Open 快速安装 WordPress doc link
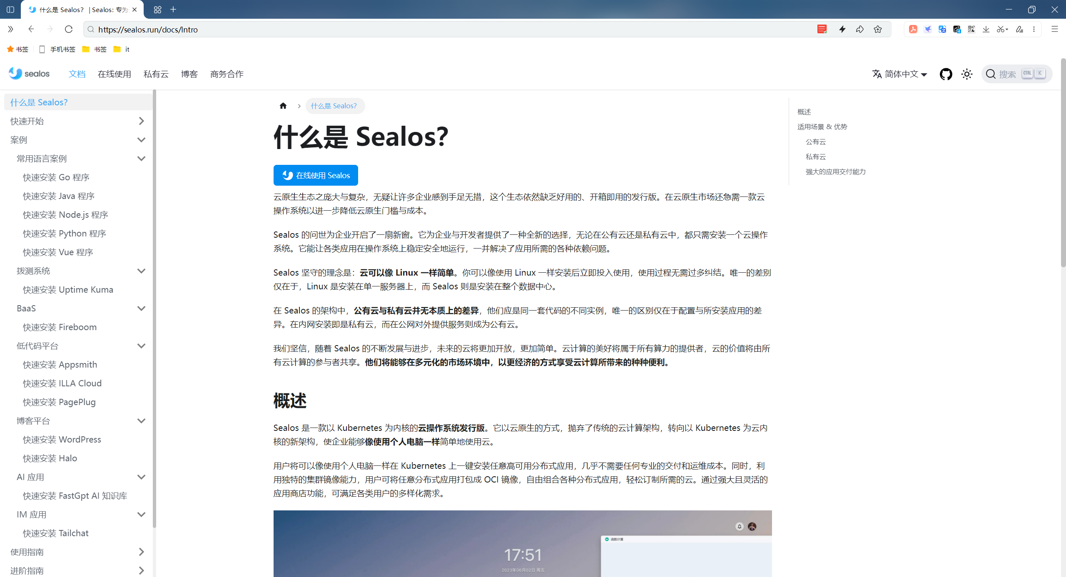1066x577 pixels. click(x=62, y=440)
